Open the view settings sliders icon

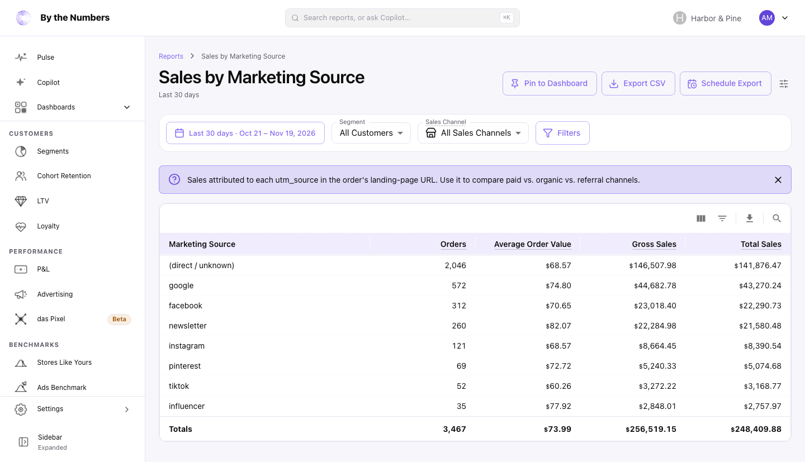[x=784, y=84]
